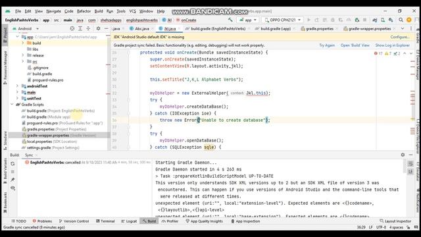Screen dimensions: 421x237
Task: Click Show Log in Explorer link
Action: pos(392,45)
